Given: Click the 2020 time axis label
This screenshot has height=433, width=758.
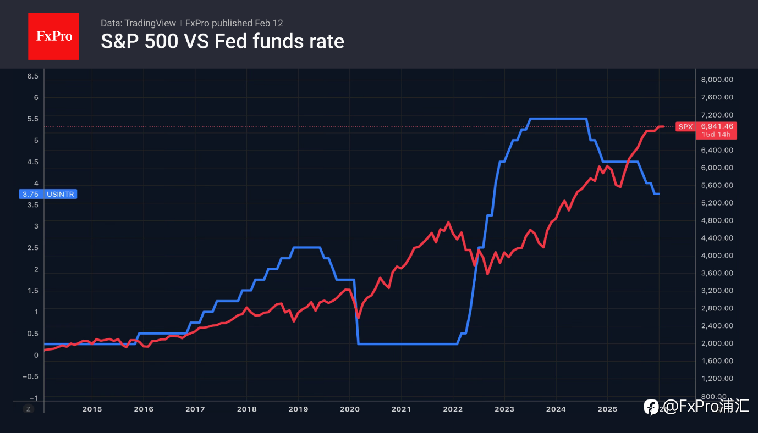Looking at the screenshot, I should pos(349,409).
